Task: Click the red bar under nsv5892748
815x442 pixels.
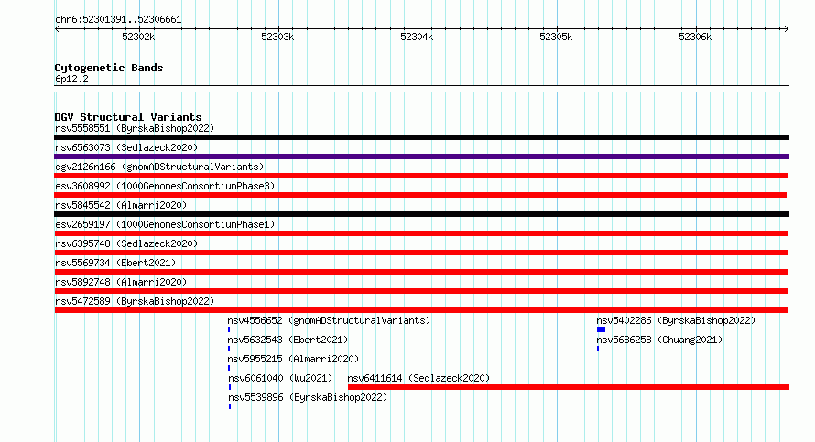Action: pyautogui.click(x=421, y=291)
